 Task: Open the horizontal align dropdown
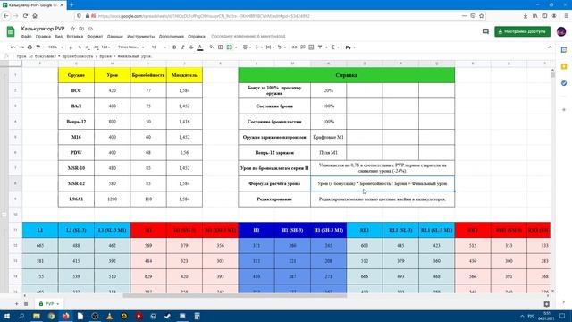(x=247, y=47)
